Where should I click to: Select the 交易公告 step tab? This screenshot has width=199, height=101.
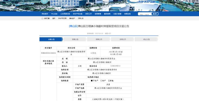coord(51,39)
